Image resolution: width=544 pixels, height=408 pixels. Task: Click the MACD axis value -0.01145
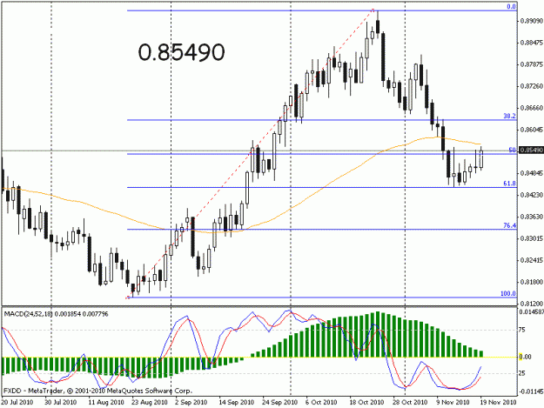531,391
